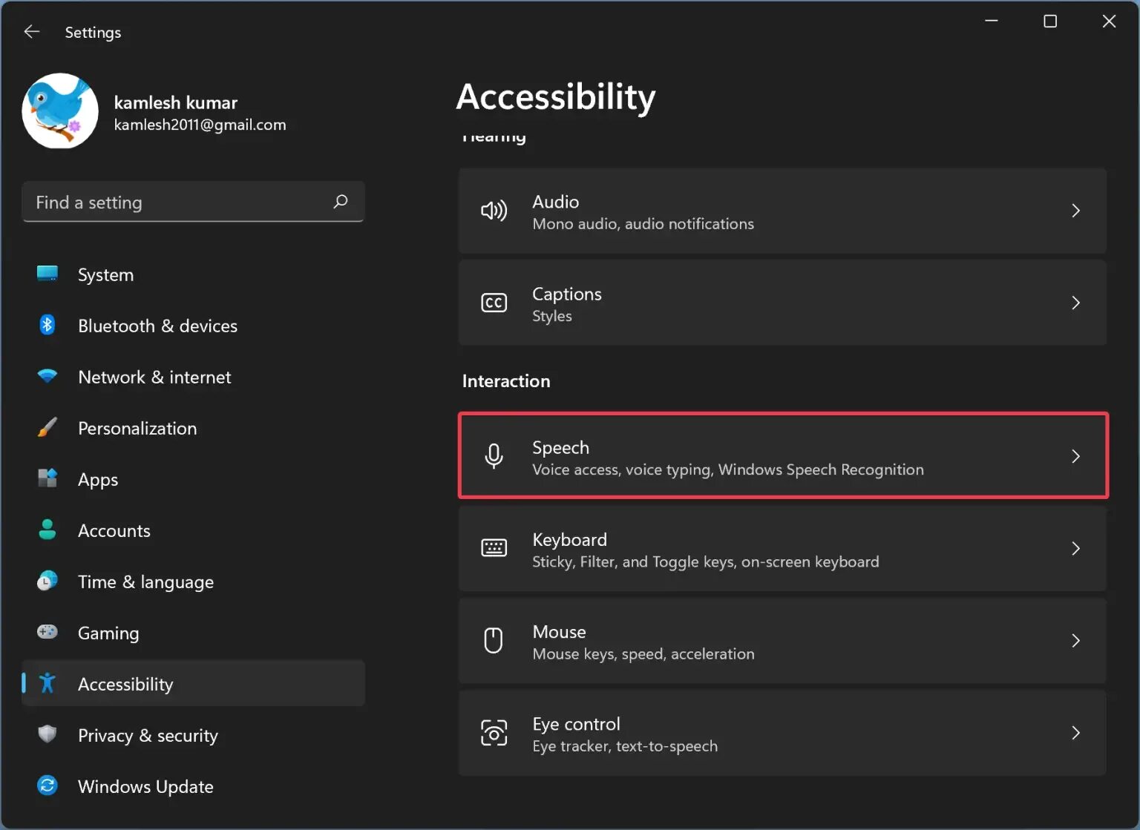The height and width of the screenshot is (830, 1140).
Task: Open Windows Update section
Action: click(x=145, y=787)
